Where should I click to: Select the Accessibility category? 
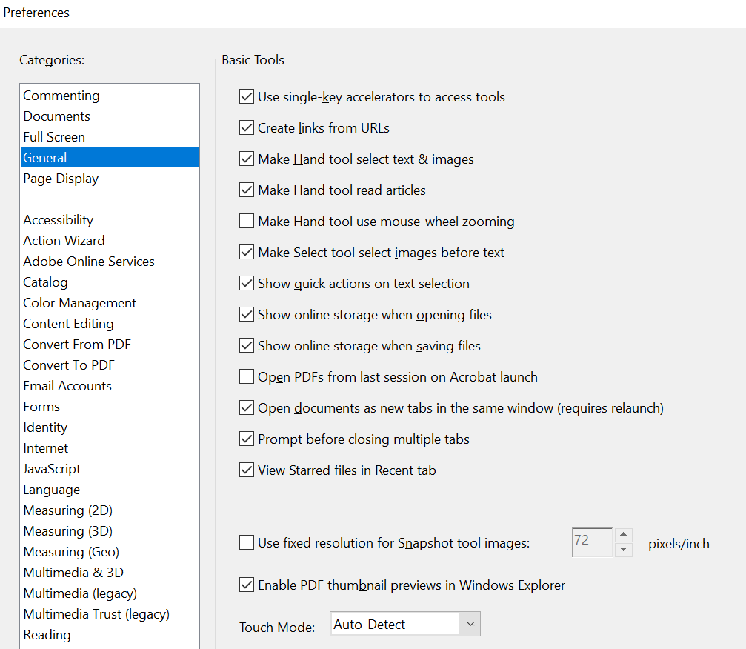tap(58, 219)
